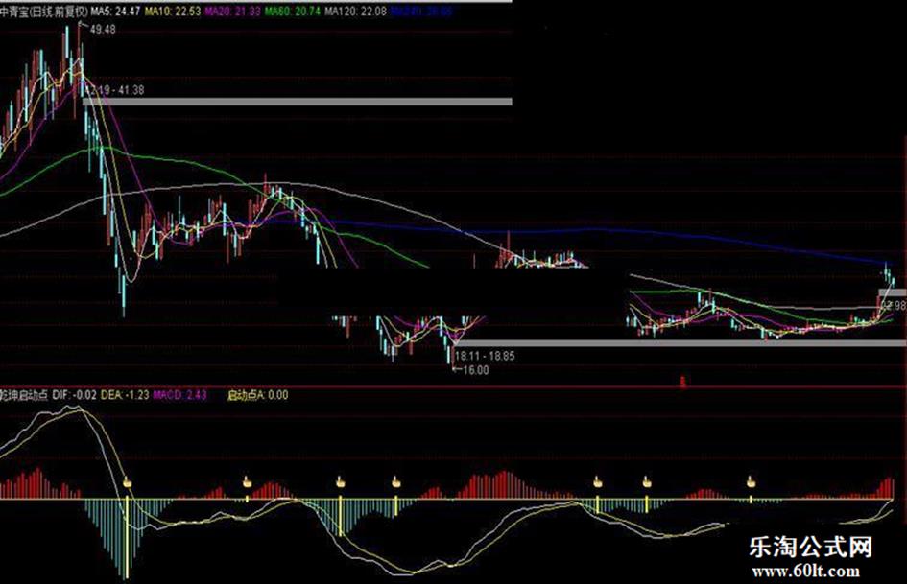Click the DEA: -1.23 value

(x=125, y=395)
